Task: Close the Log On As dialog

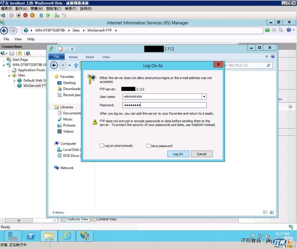Action: pyautogui.click(x=218, y=64)
